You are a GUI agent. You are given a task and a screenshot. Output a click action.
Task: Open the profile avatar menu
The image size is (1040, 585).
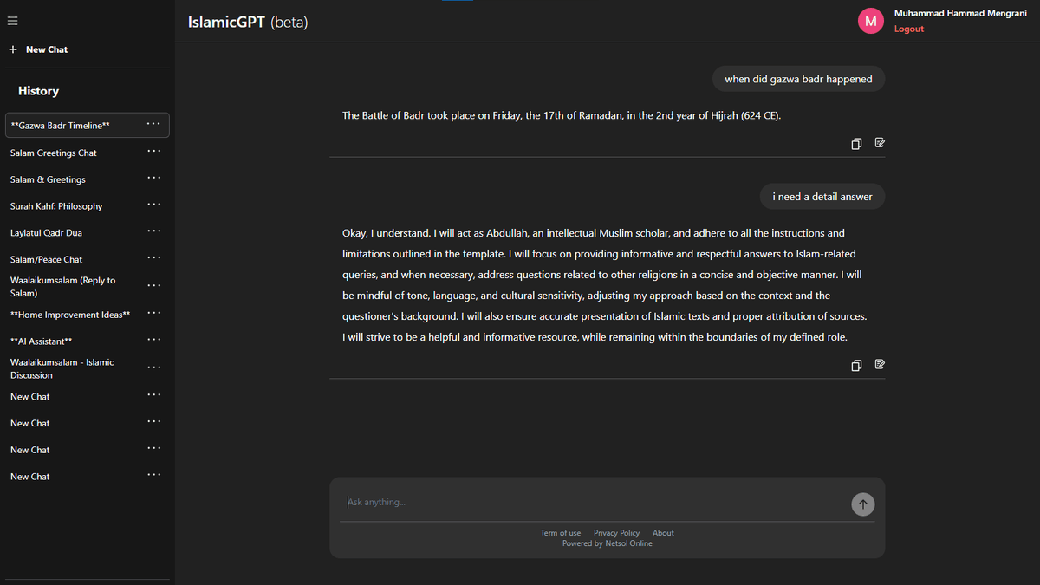coord(870,20)
